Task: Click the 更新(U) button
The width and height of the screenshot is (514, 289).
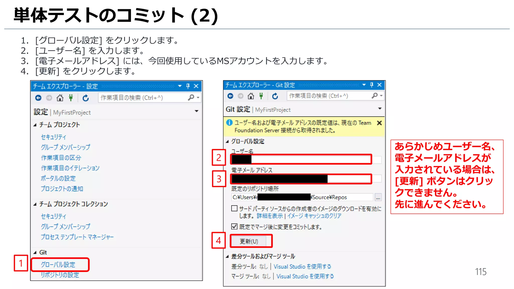Action: tap(249, 241)
